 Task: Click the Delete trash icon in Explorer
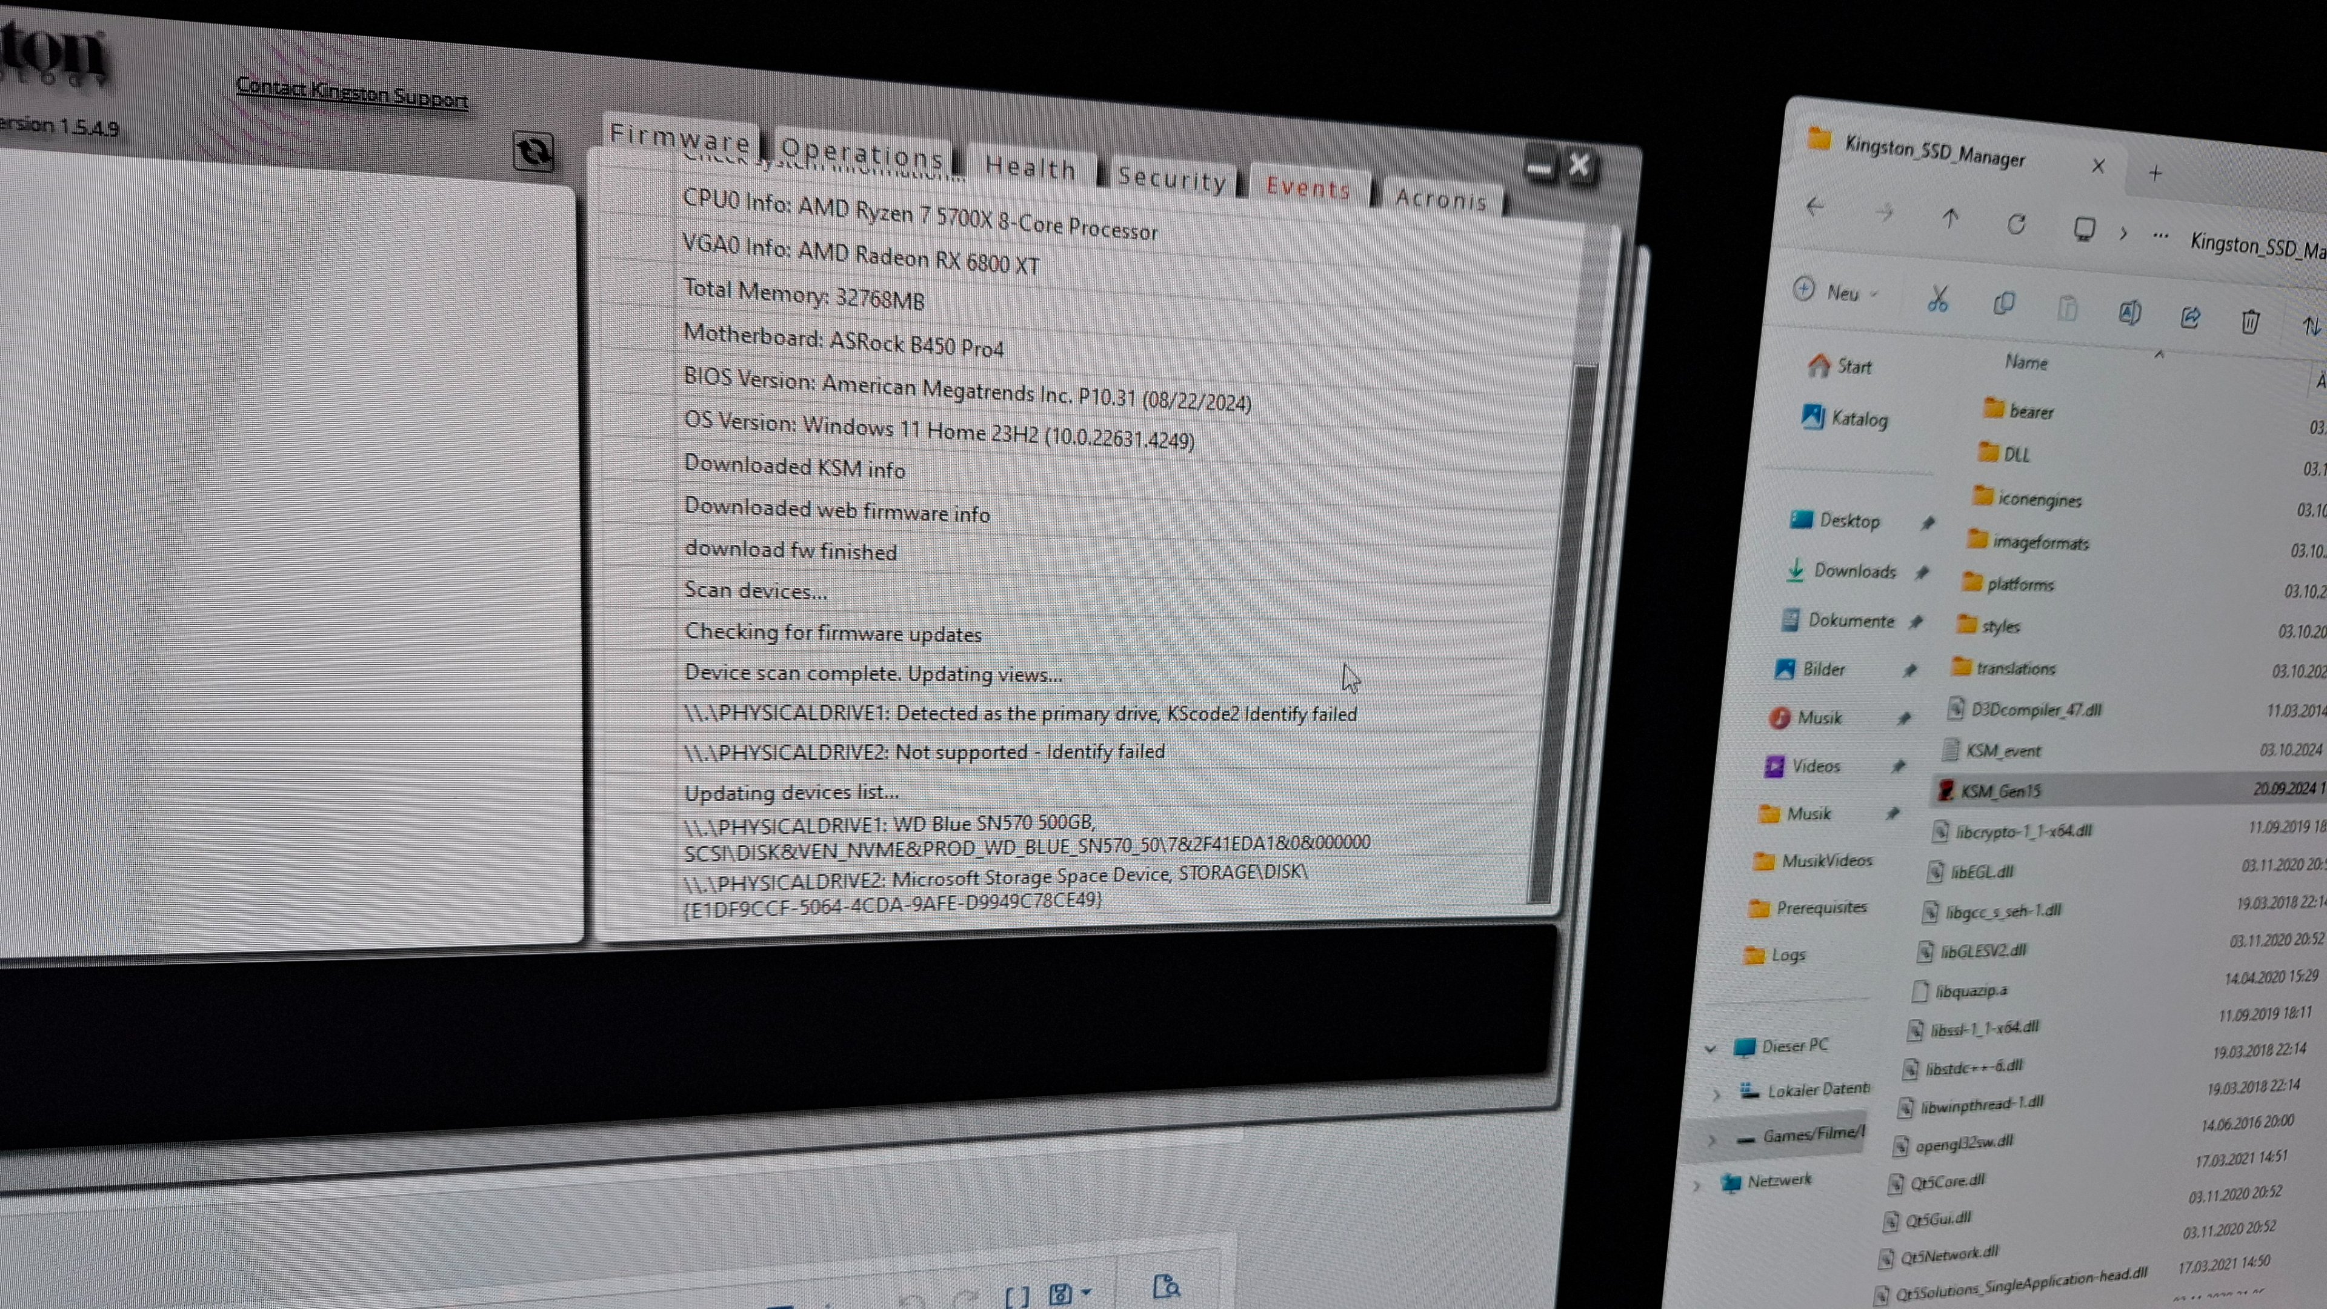[2250, 321]
